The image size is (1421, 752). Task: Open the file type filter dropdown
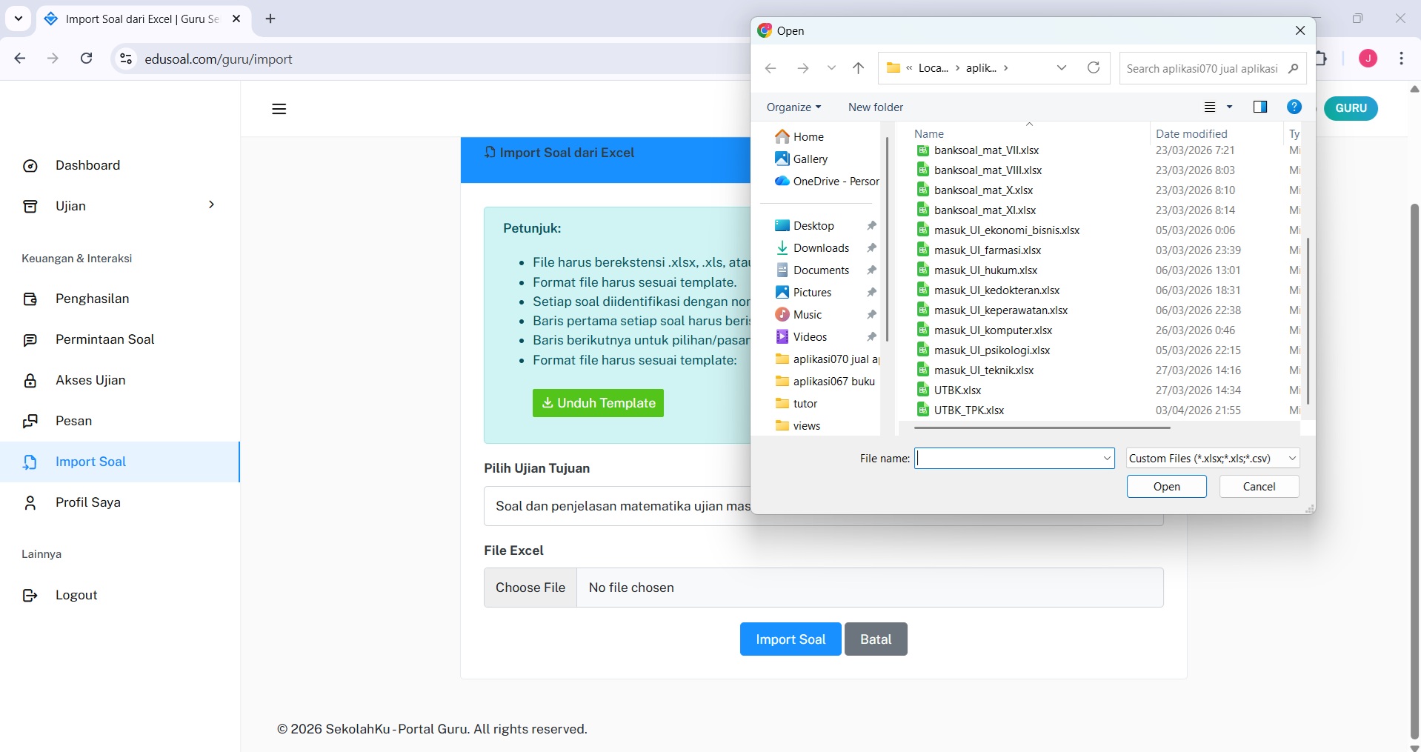click(x=1212, y=459)
